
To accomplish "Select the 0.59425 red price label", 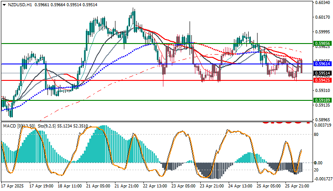I will pyautogui.click(x=323, y=80).
